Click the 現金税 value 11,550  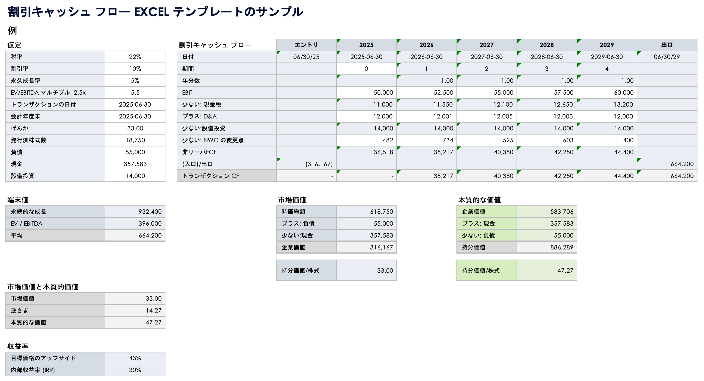tap(427, 104)
